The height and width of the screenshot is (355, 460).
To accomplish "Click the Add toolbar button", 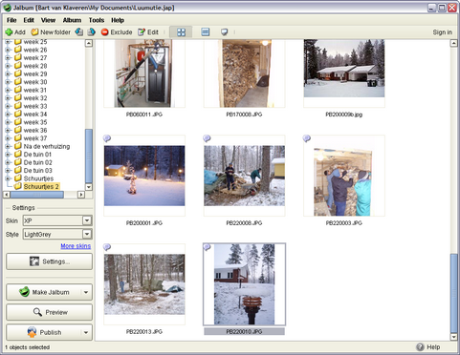I will coord(15,32).
